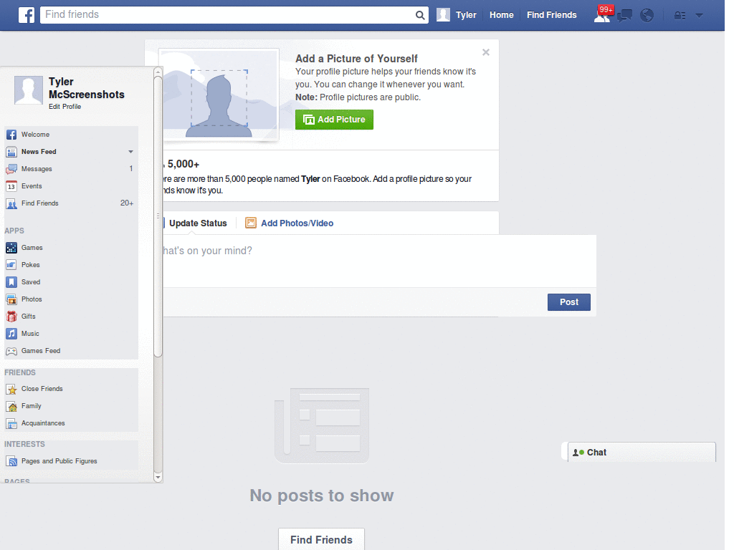734x550 pixels.
Task: Click the What's on your mind box
Action: pyautogui.click(x=379, y=261)
